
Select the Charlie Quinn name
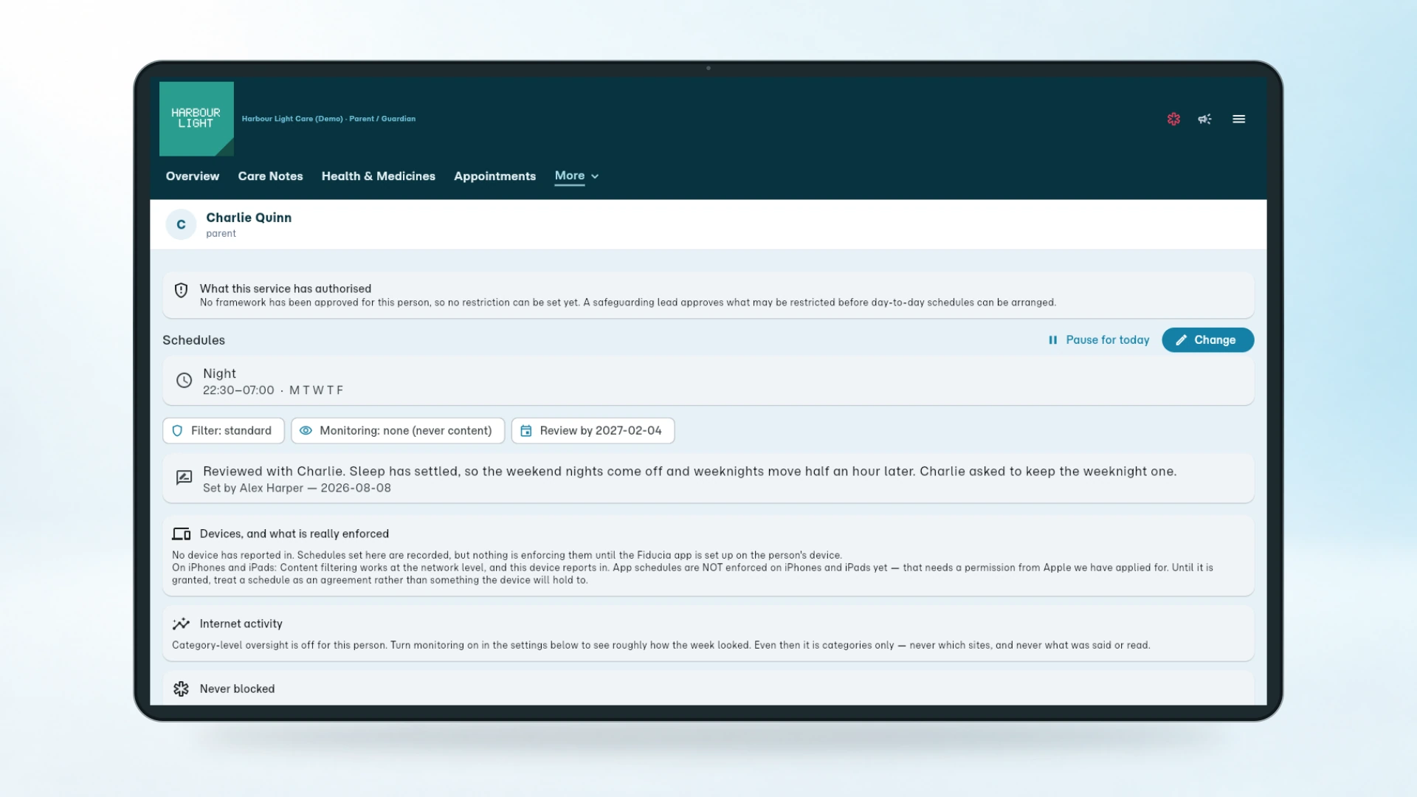(249, 218)
